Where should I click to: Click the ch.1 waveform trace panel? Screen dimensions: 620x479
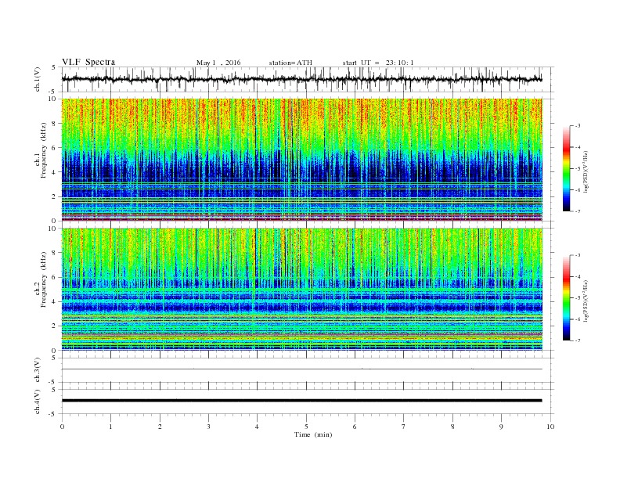(308, 79)
